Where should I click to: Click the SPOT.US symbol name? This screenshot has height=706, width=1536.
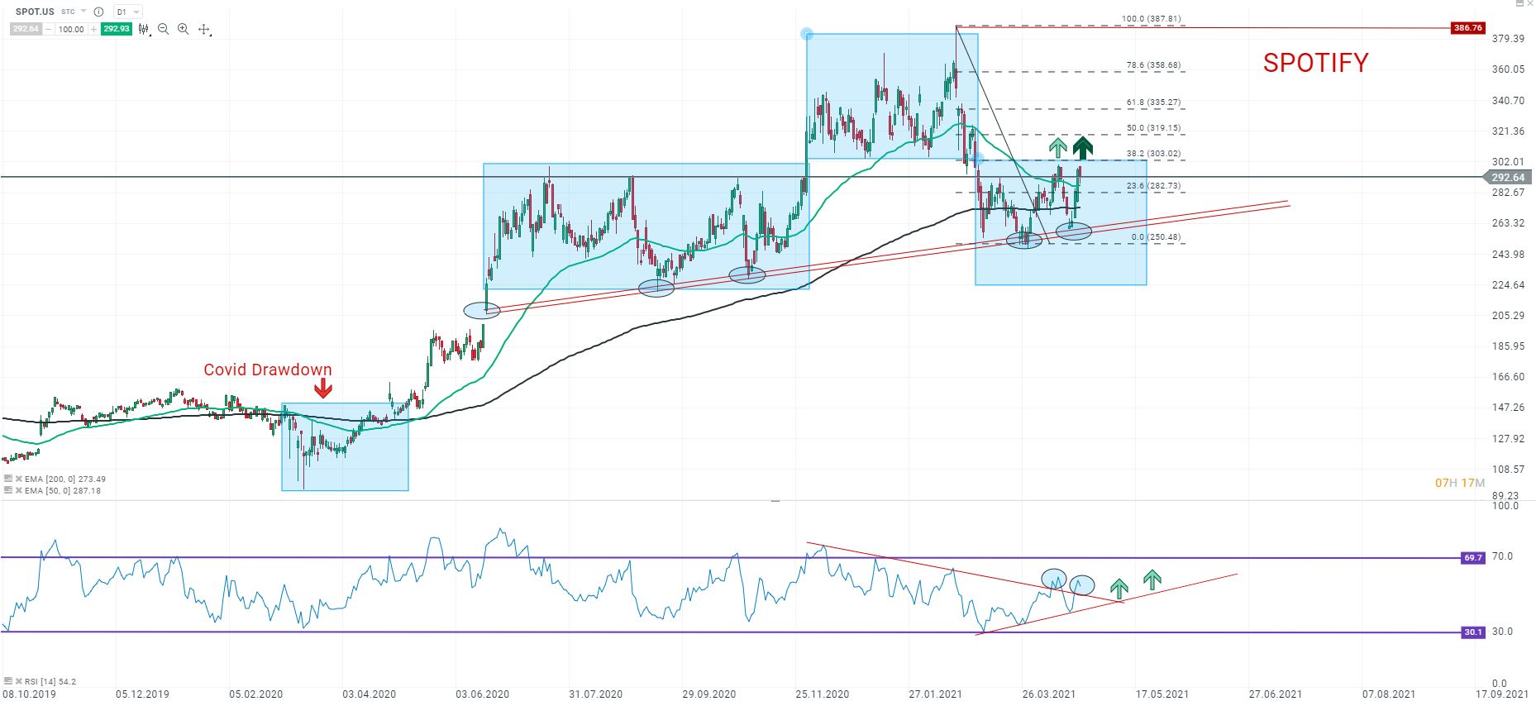coord(35,12)
